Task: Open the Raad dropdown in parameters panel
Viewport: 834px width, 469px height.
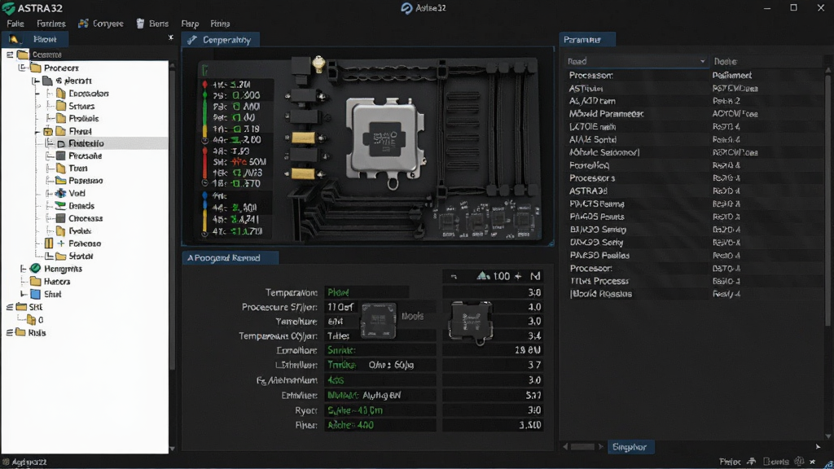Action: 702,61
